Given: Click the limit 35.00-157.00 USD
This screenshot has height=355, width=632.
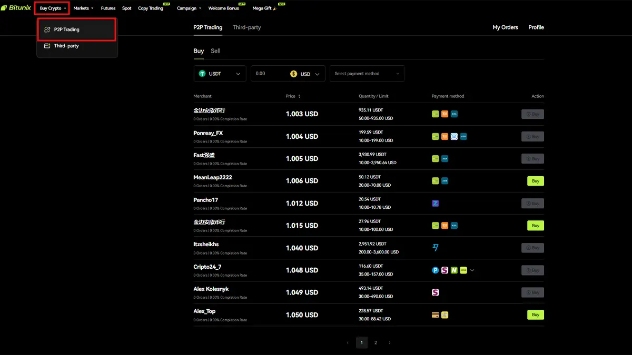Looking at the screenshot, I should 377,275.
